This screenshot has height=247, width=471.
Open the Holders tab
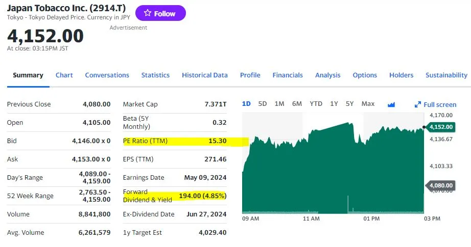(x=402, y=75)
